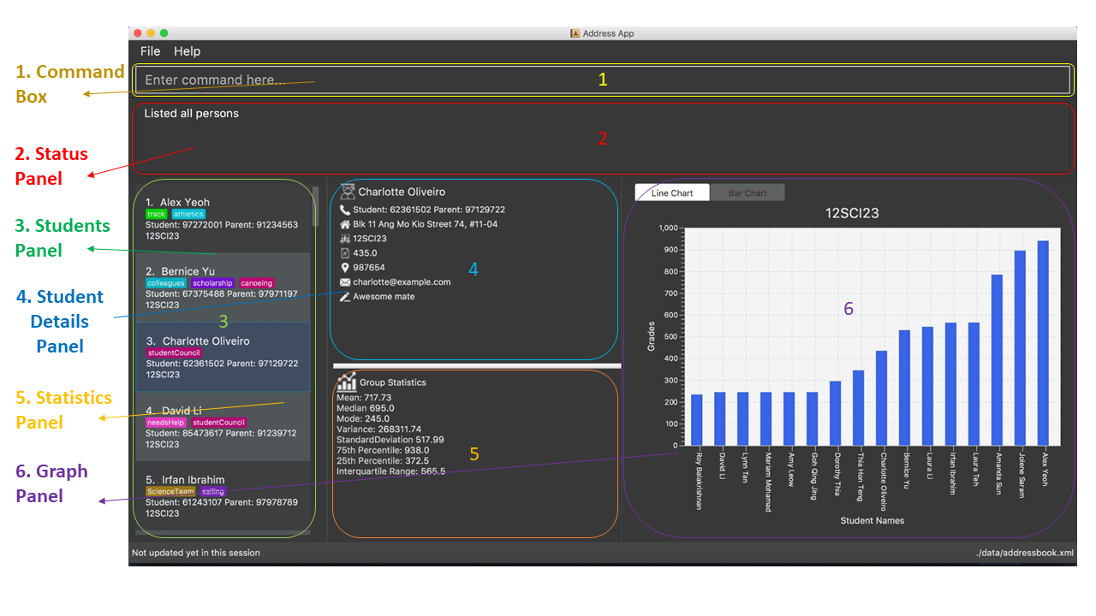Image resolution: width=1096 pixels, height=616 pixels.
Task: Select the Irfan Ibrahim student card
Action: tap(223, 496)
